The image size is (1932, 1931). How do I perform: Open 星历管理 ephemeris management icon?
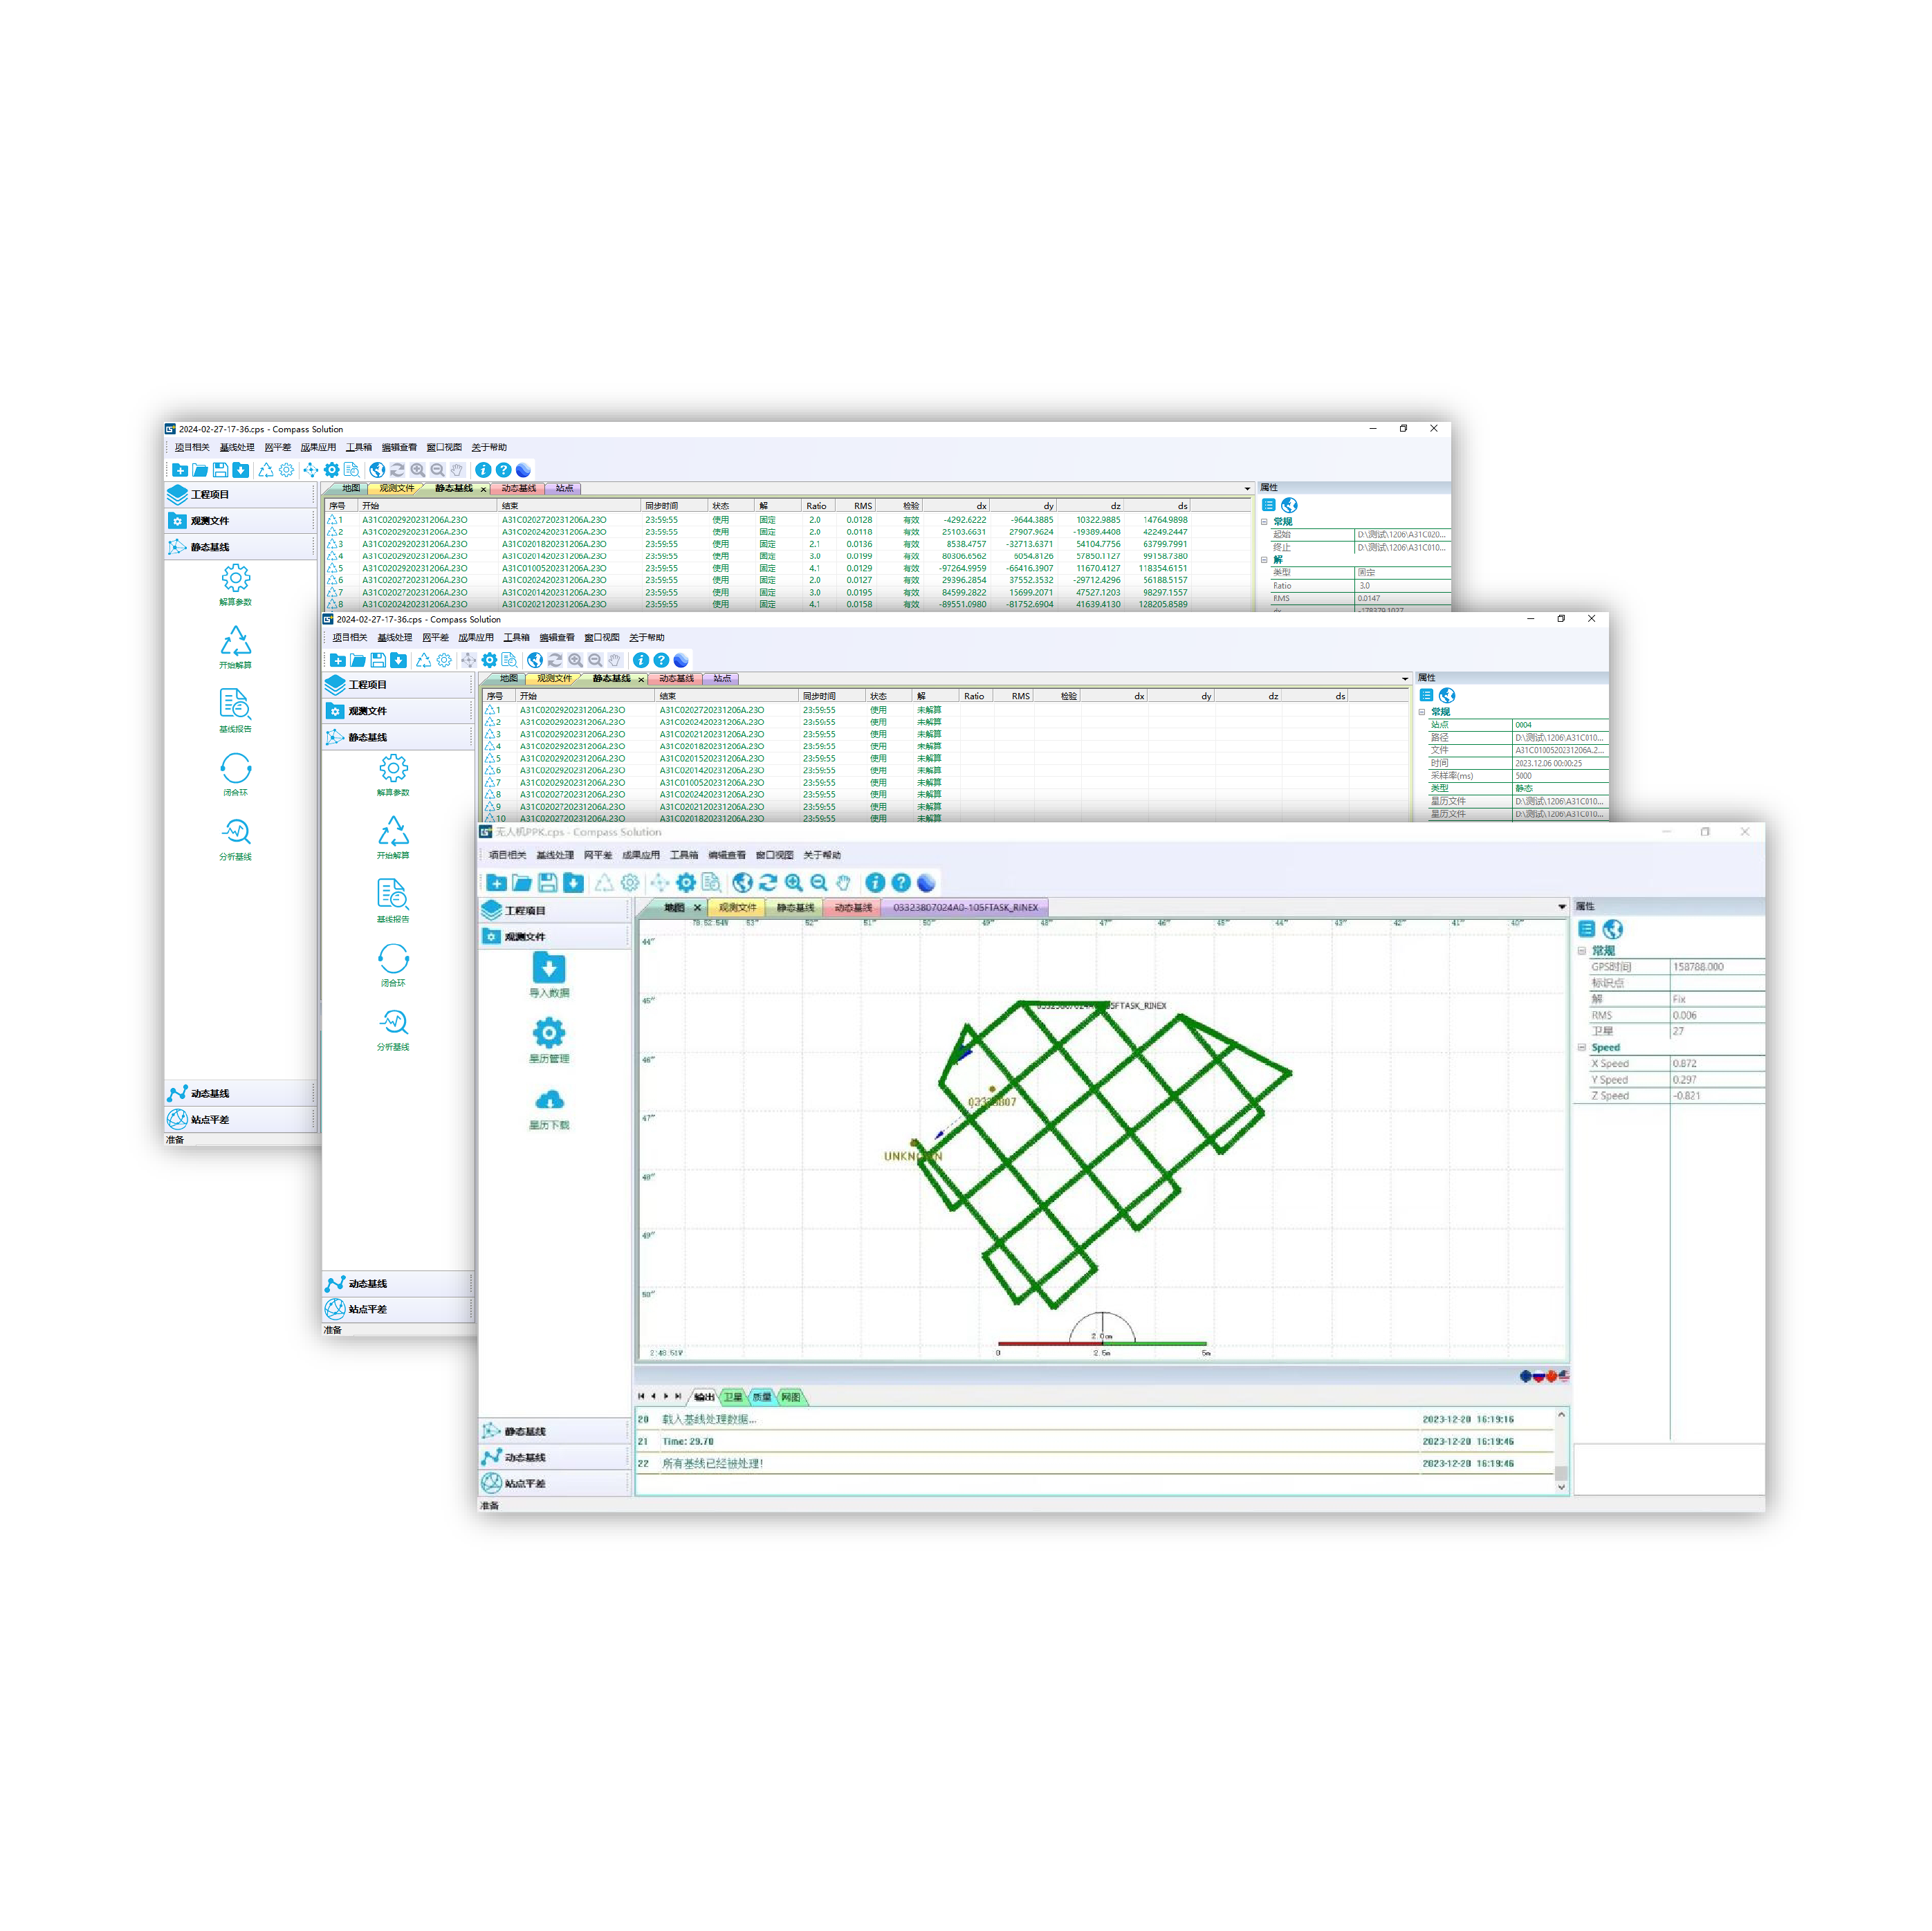pos(548,1032)
